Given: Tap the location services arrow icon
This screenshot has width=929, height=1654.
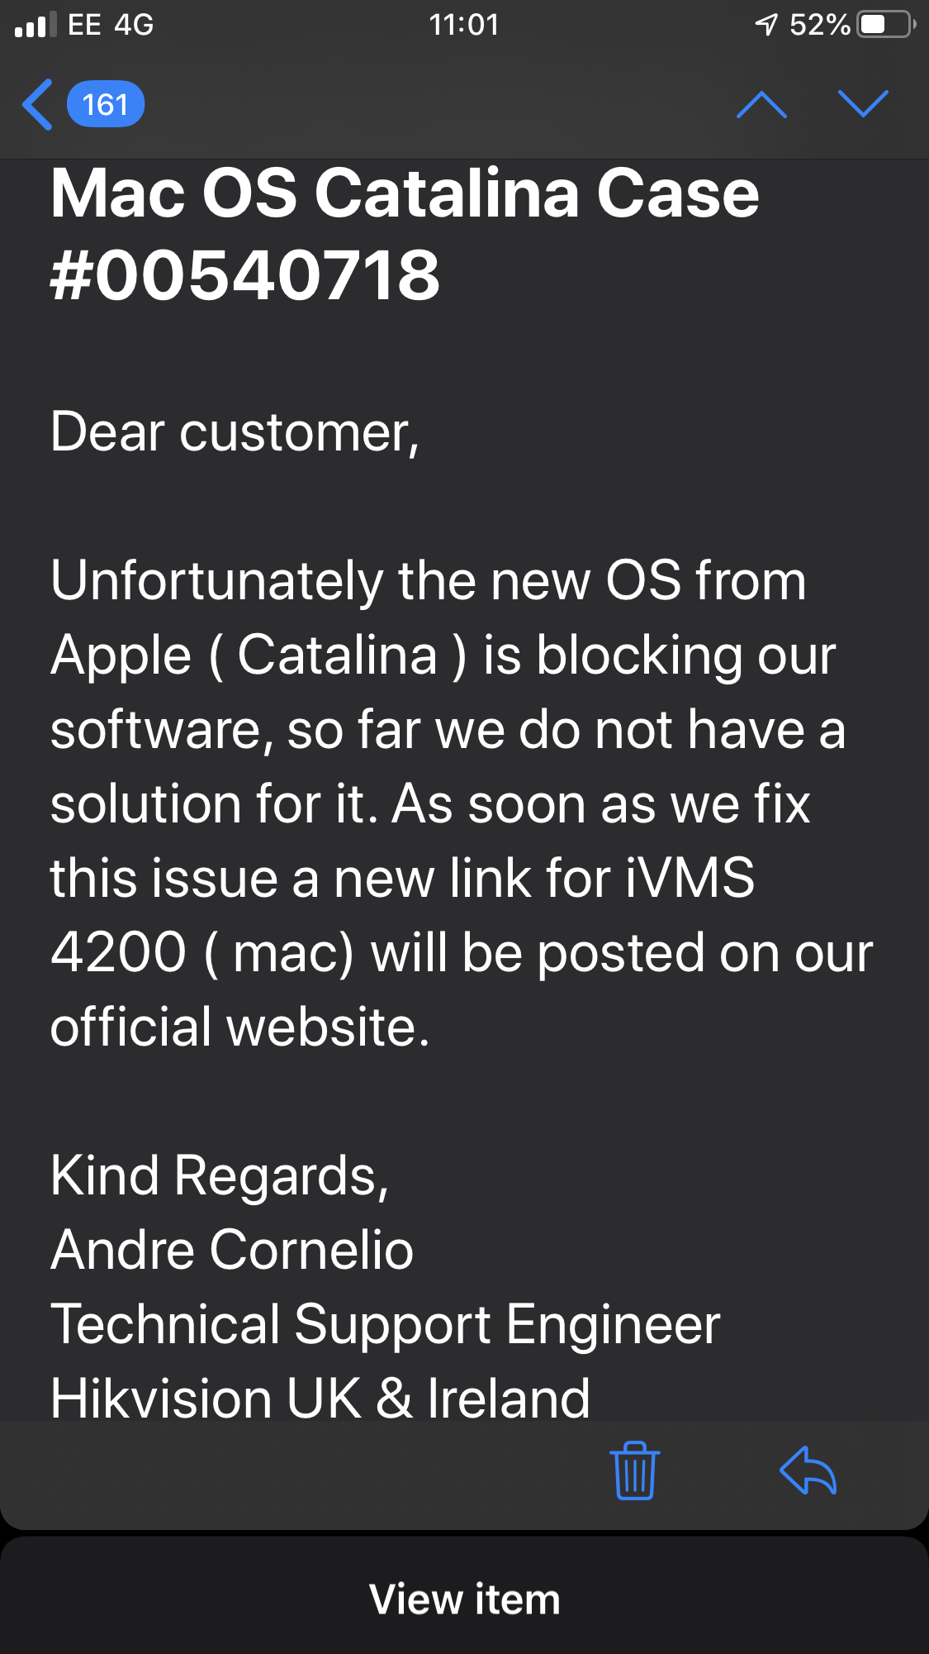Looking at the screenshot, I should (766, 25).
